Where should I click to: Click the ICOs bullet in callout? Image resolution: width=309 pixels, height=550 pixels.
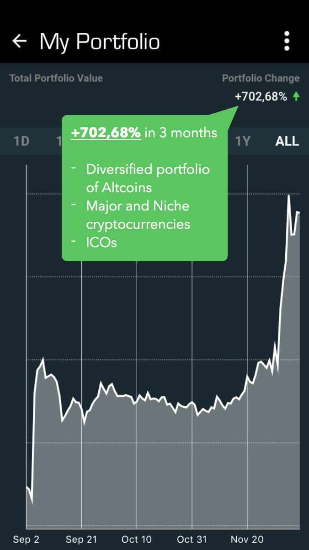click(x=101, y=243)
